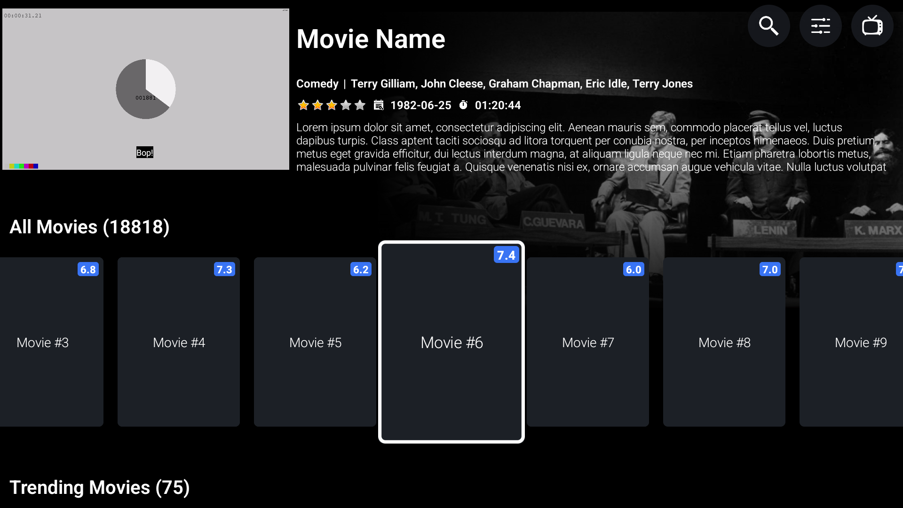This screenshot has height=508, width=903.
Task: Click the video preview showing the Bop! frame
Action: (145, 89)
